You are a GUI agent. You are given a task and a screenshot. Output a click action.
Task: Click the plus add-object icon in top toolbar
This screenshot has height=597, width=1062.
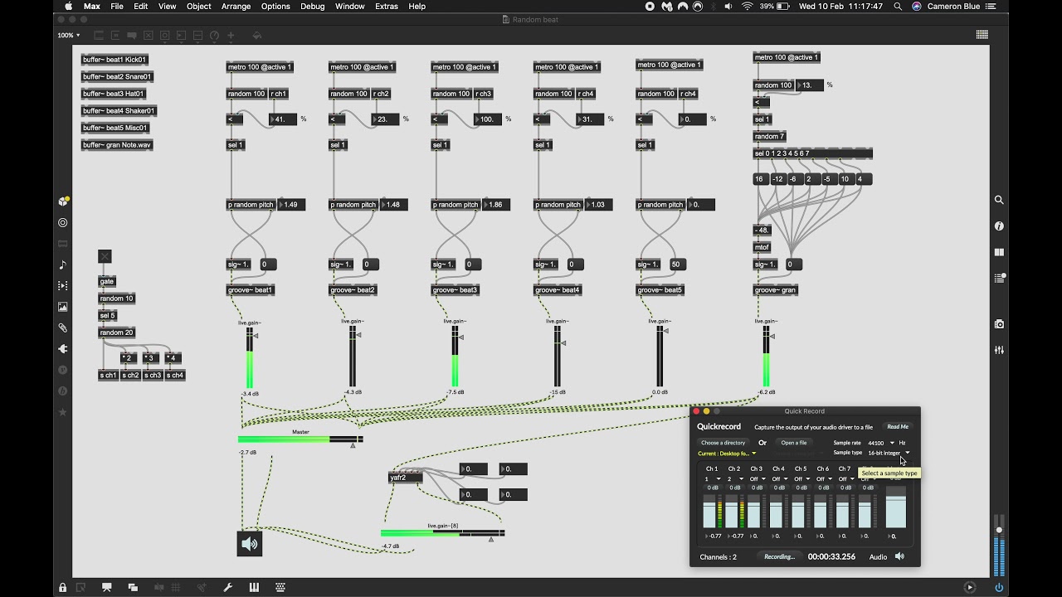point(231,36)
